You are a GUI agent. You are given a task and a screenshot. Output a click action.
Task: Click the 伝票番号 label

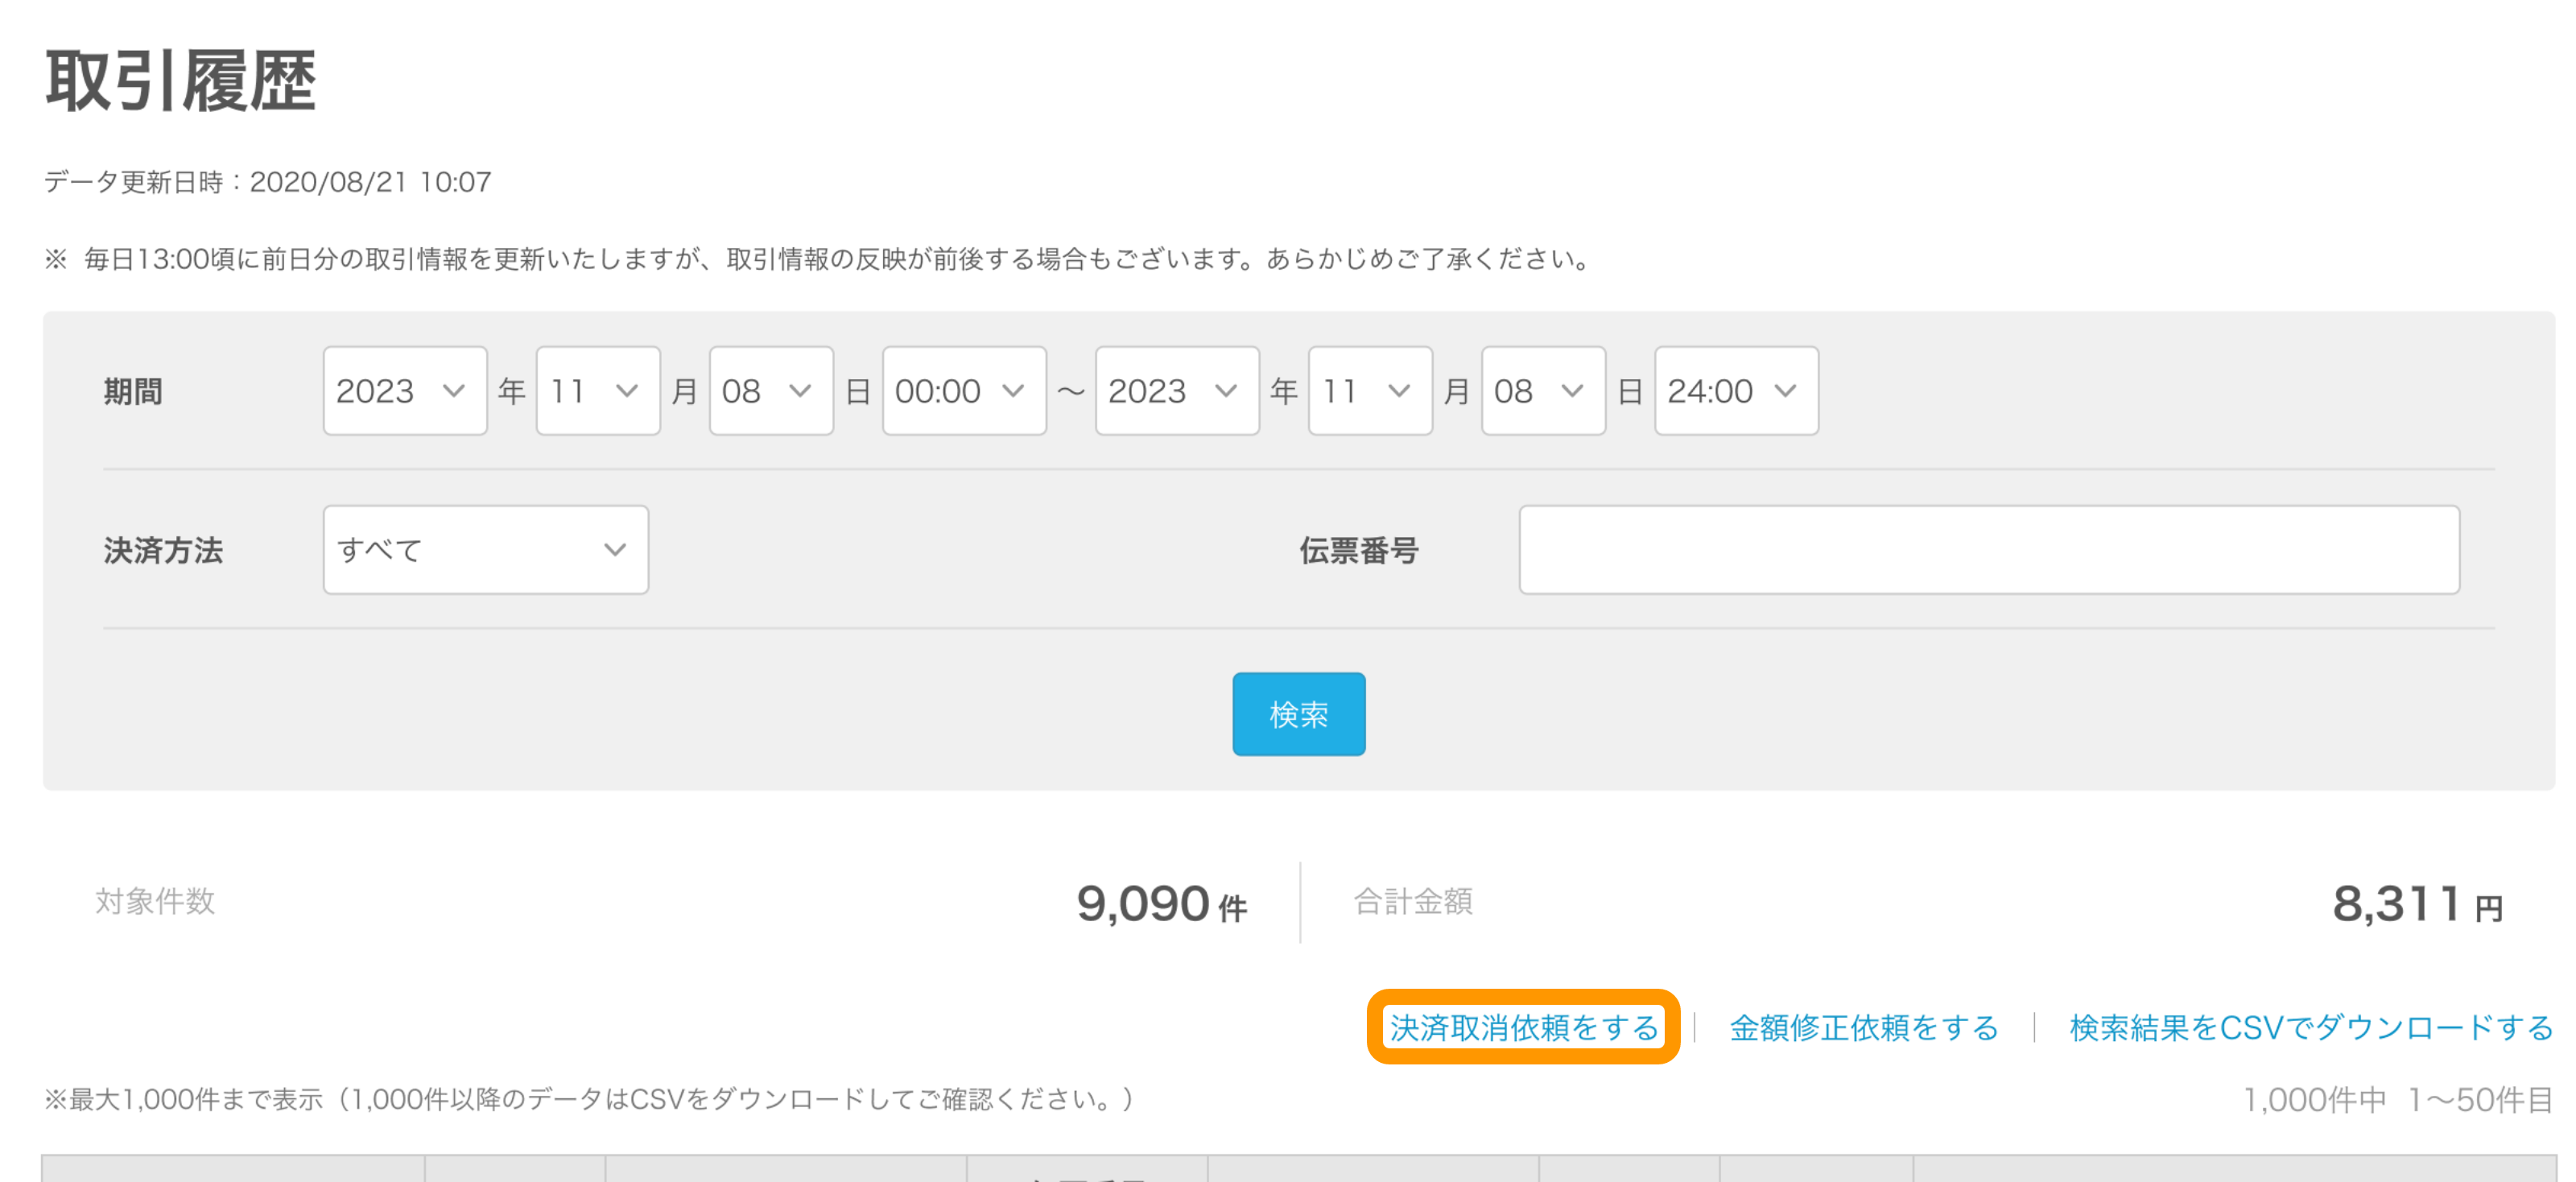pyautogui.click(x=1359, y=551)
